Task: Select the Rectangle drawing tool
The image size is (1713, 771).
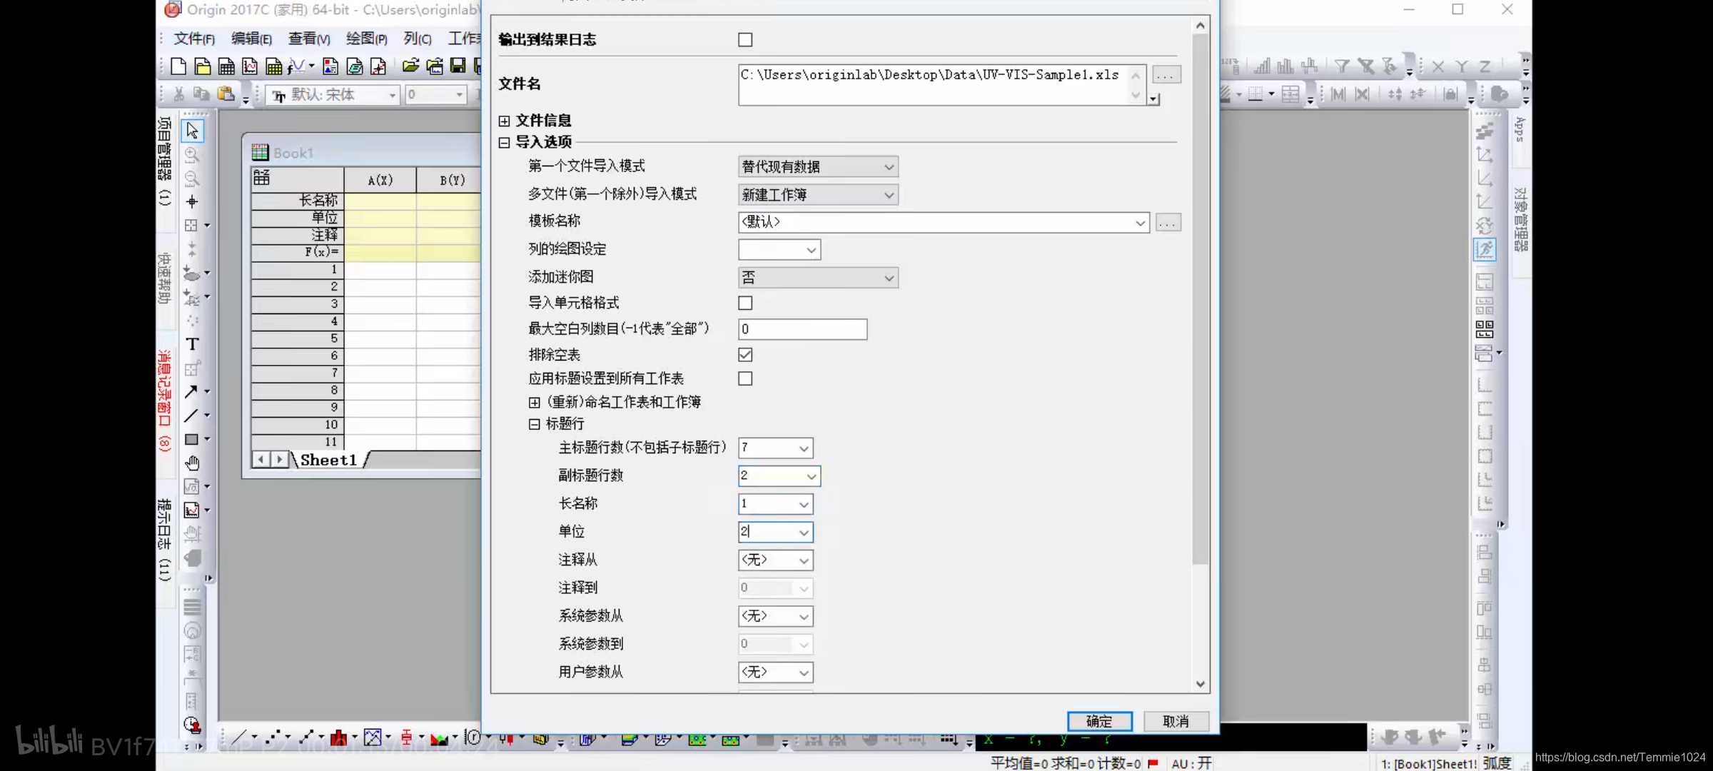Action: coord(191,439)
